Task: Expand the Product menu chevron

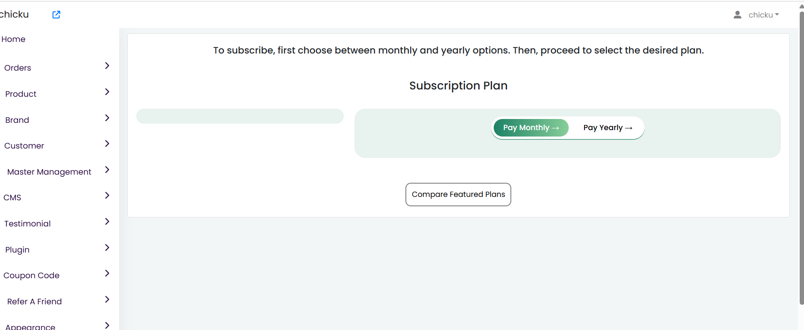Action: [x=107, y=92]
